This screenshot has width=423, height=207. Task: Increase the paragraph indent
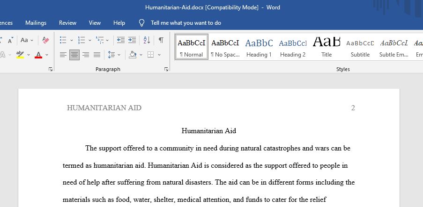[132, 40]
